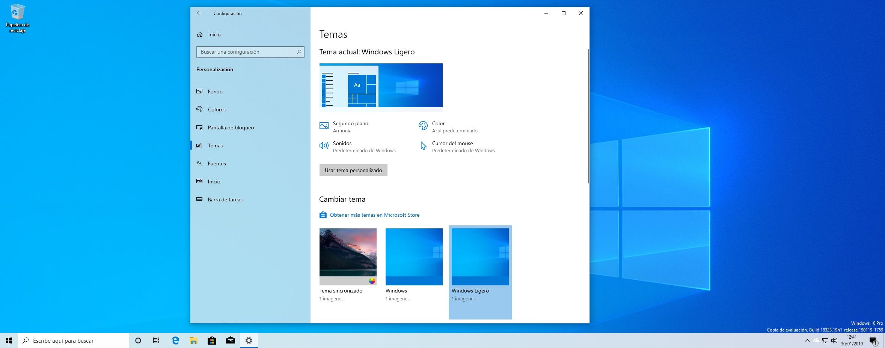This screenshot has height=348, width=885.
Task: Click the Usar tema personalizado button
Action: tap(353, 170)
